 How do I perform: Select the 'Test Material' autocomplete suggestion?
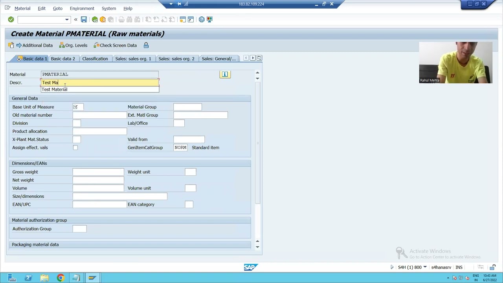click(x=100, y=89)
